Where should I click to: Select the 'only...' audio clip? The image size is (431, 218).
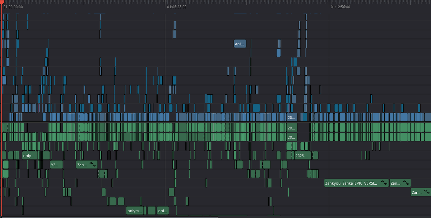(x=30, y=156)
